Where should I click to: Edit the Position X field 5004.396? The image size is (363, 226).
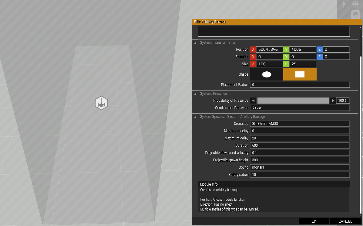(x=270, y=50)
